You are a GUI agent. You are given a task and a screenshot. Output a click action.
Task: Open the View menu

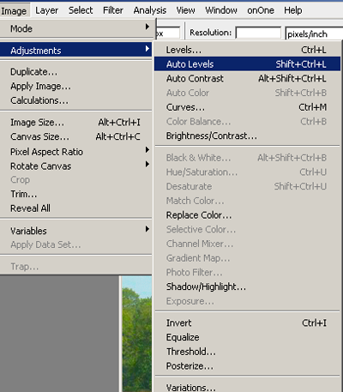click(x=185, y=10)
